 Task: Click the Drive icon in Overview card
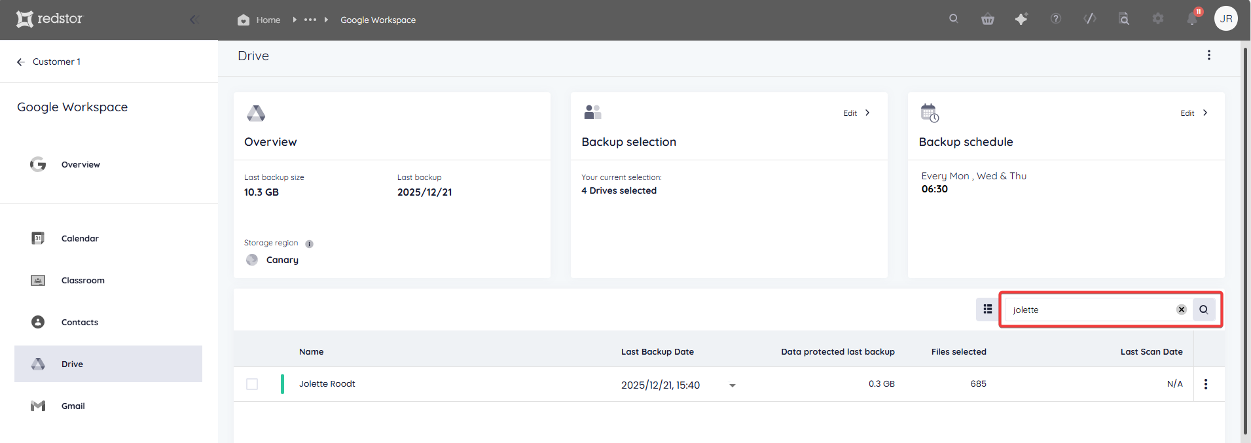click(256, 113)
